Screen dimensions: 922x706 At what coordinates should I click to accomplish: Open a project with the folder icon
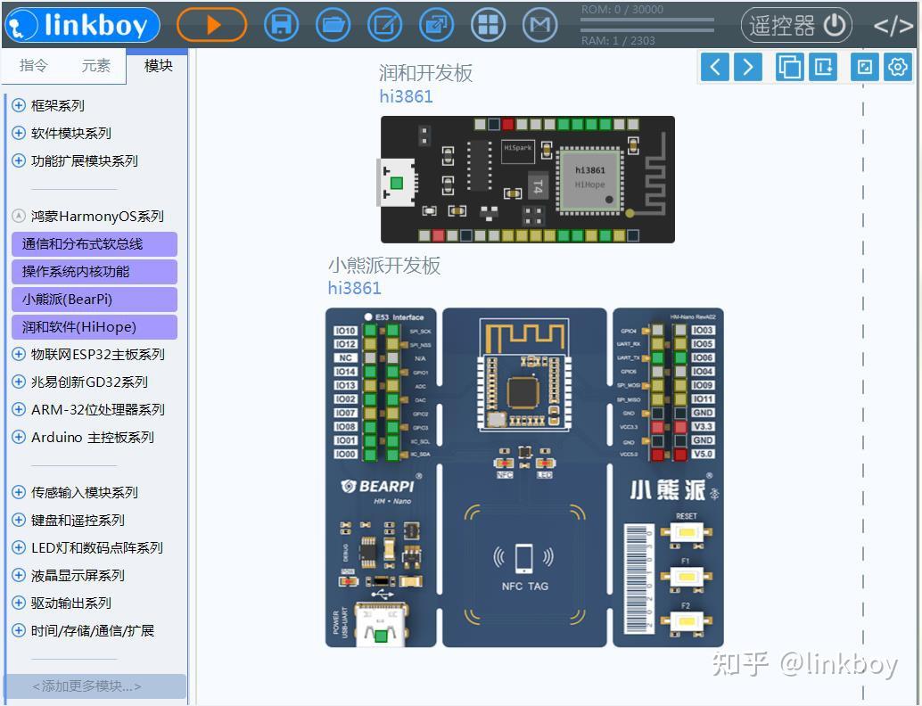(333, 25)
